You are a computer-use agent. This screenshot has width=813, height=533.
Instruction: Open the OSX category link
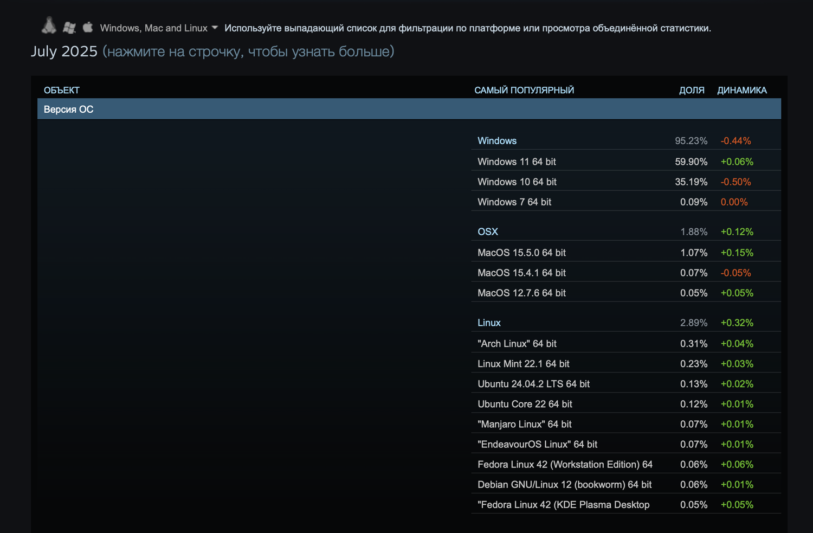(x=488, y=232)
